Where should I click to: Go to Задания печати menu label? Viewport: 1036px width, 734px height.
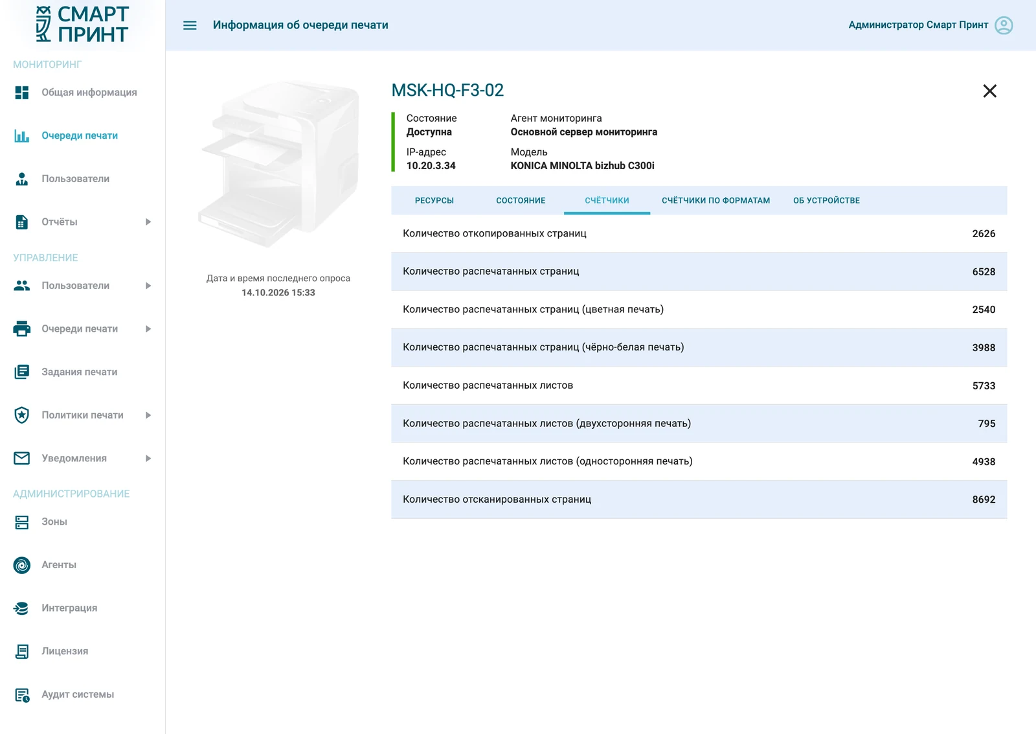point(80,372)
